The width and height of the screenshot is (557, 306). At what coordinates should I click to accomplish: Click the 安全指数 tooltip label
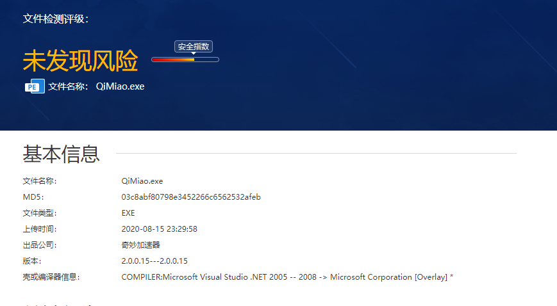pyautogui.click(x=193, y=47)
